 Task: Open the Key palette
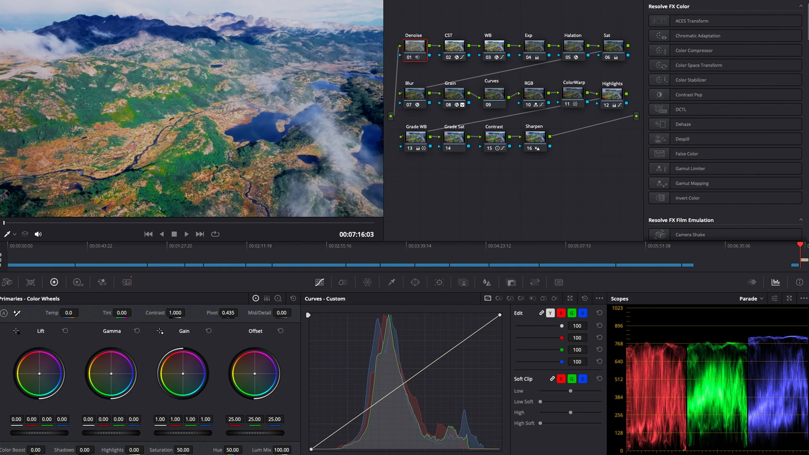pos(511,282)
